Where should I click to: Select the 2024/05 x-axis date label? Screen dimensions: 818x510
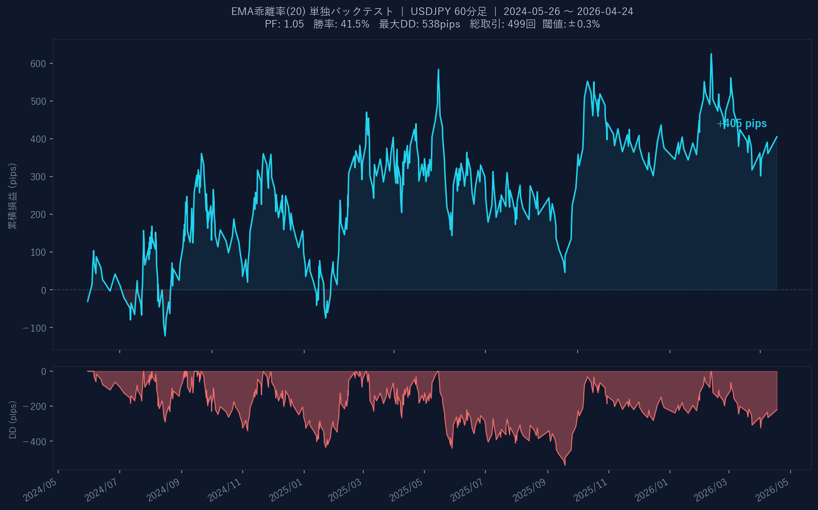pos(41,490)
